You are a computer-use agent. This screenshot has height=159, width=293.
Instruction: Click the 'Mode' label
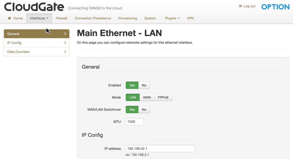pyautogui.click(x=116, y=97)
